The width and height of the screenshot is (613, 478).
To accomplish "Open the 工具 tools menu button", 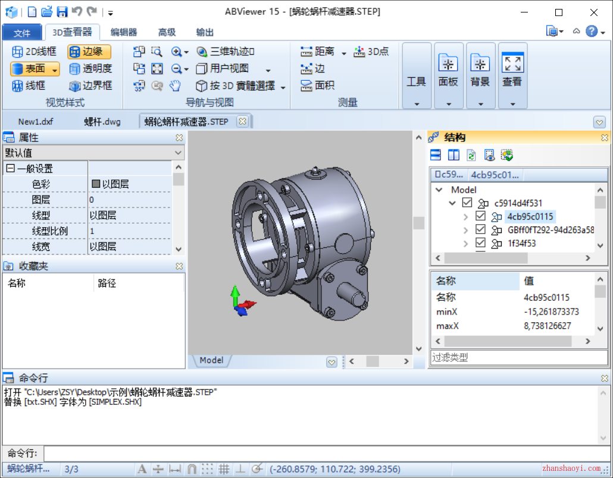I will (417, 76).
